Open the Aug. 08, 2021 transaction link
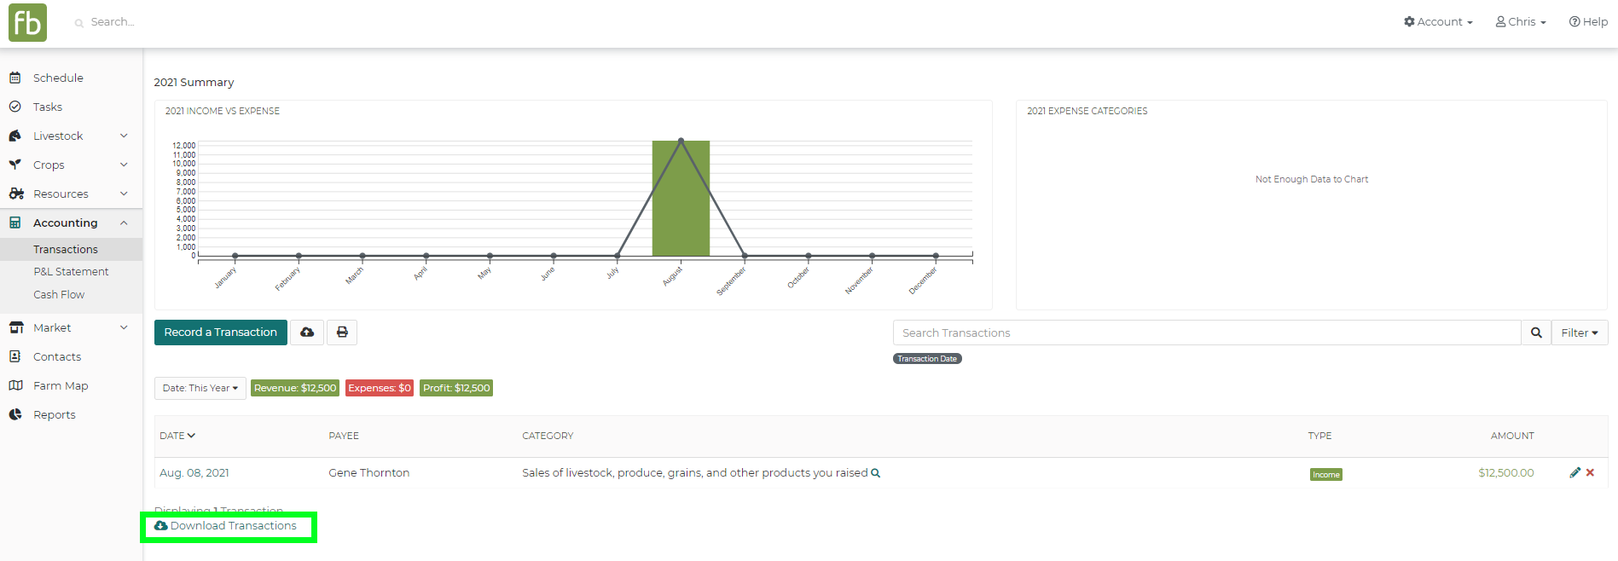The width and height of the screenshot is (1618, 561). pyautogui.click(x=194, y=473)
